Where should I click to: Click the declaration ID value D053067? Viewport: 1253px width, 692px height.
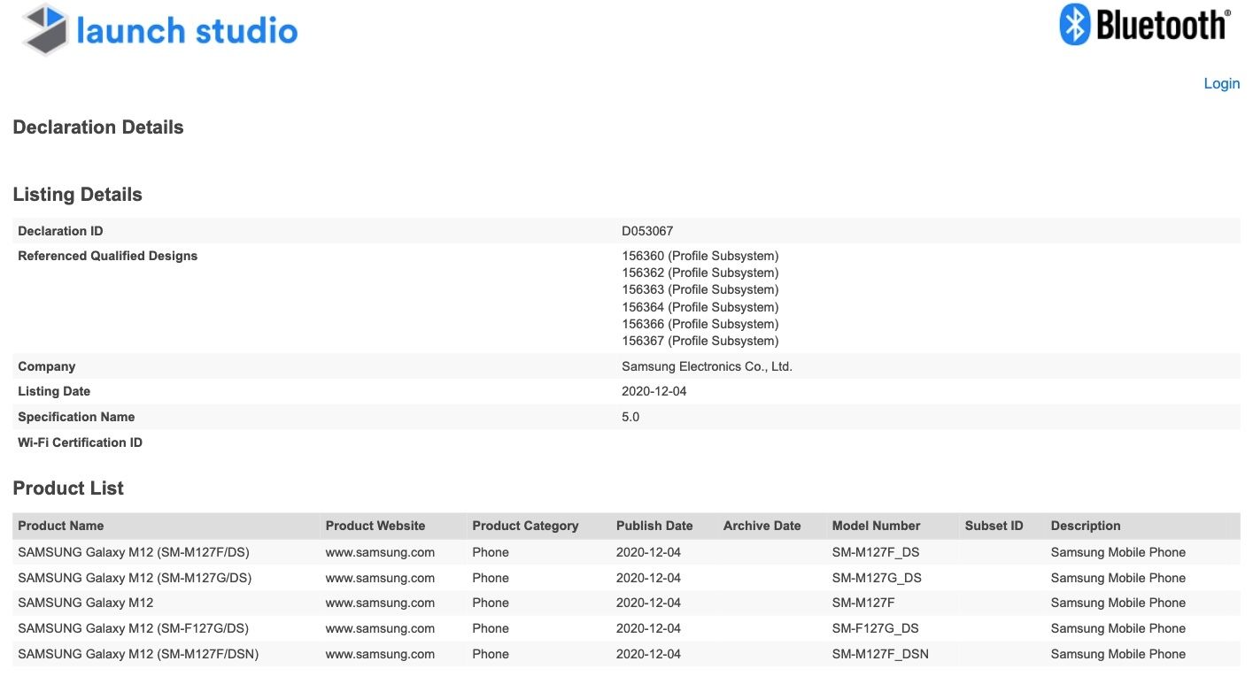point(647,231)
